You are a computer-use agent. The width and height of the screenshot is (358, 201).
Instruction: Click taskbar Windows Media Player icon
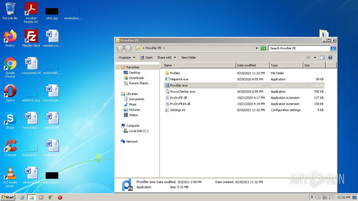pos(41,197)
